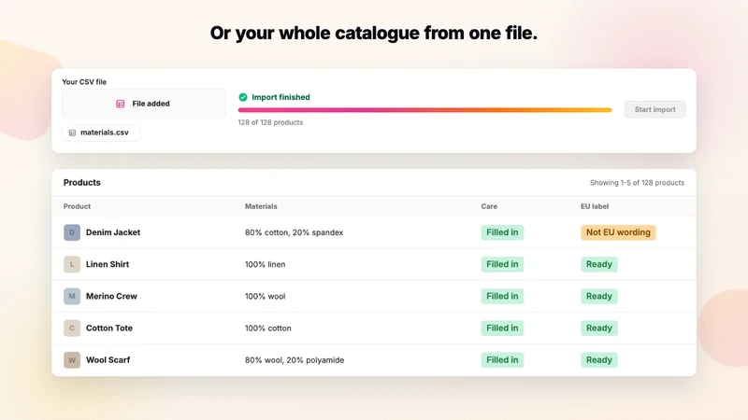Click the table icon next to materials.csv
The width and height of the screenshot is (748, 420).
point(72,133)
